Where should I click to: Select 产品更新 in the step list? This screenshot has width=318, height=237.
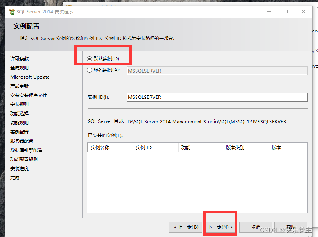19,86
